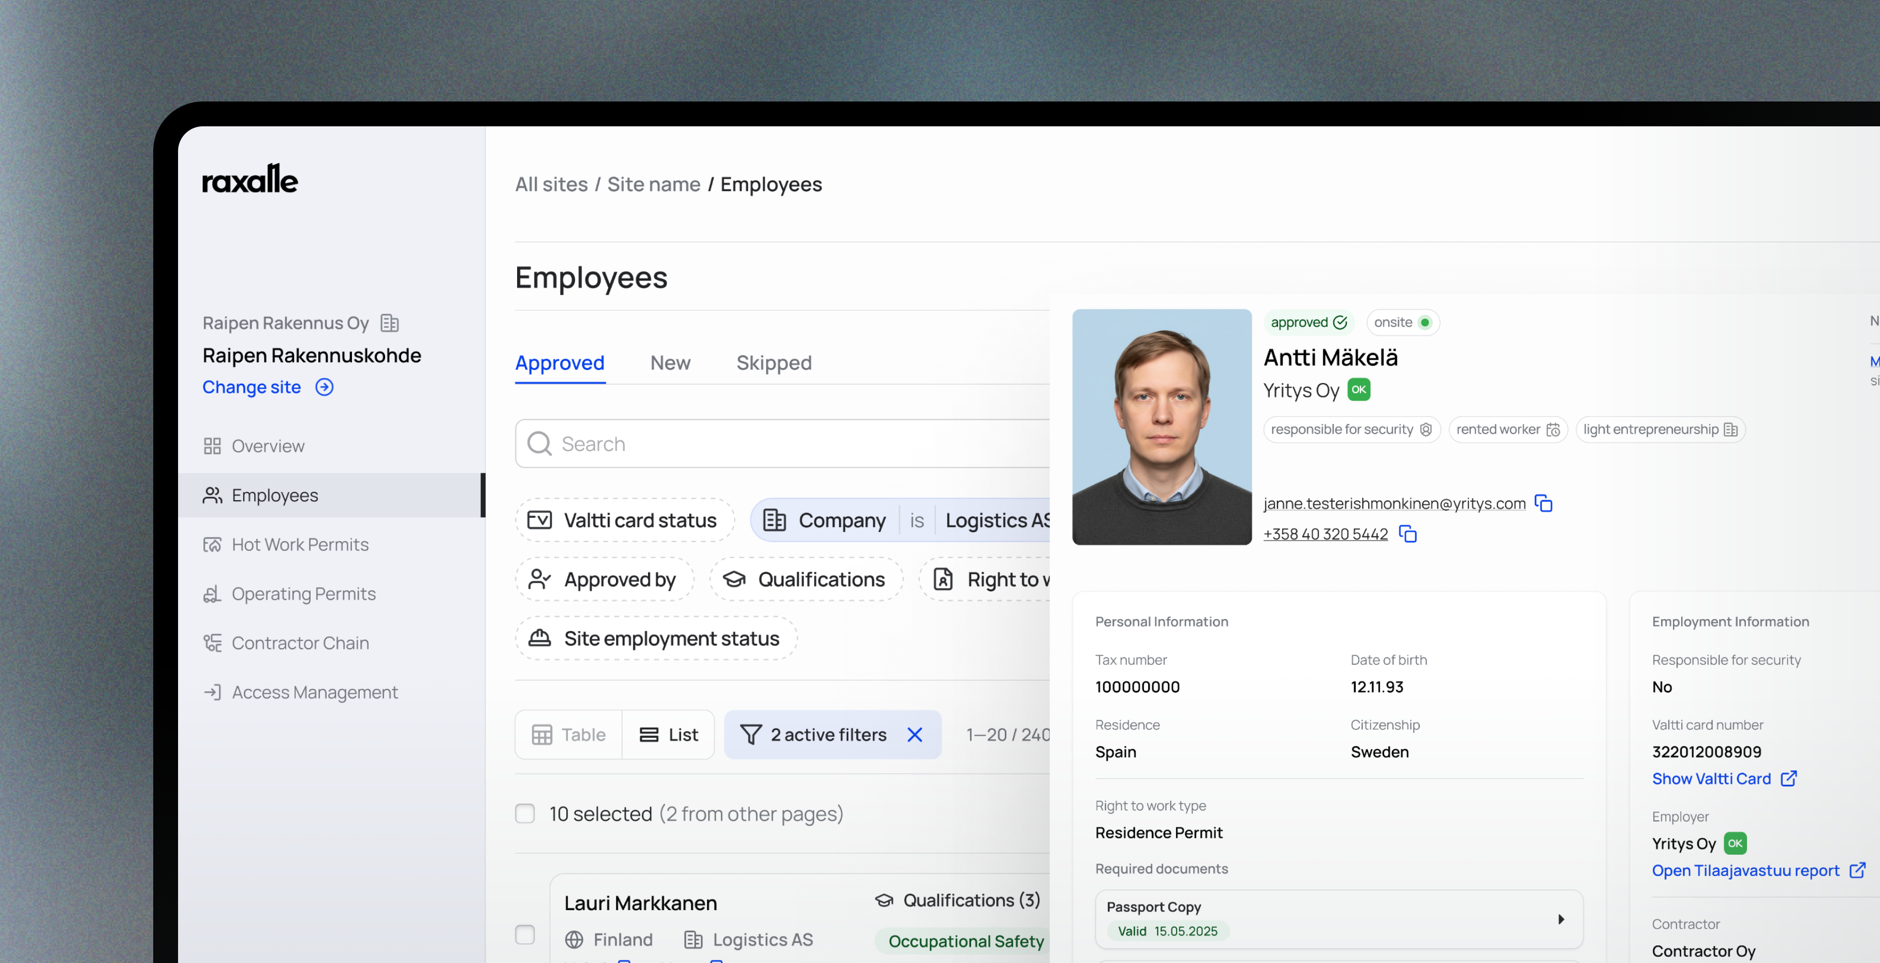Click the external link icon after Show Valtti Card
This screenshot has width=1880, height=963.
[x=1789, y=778]
